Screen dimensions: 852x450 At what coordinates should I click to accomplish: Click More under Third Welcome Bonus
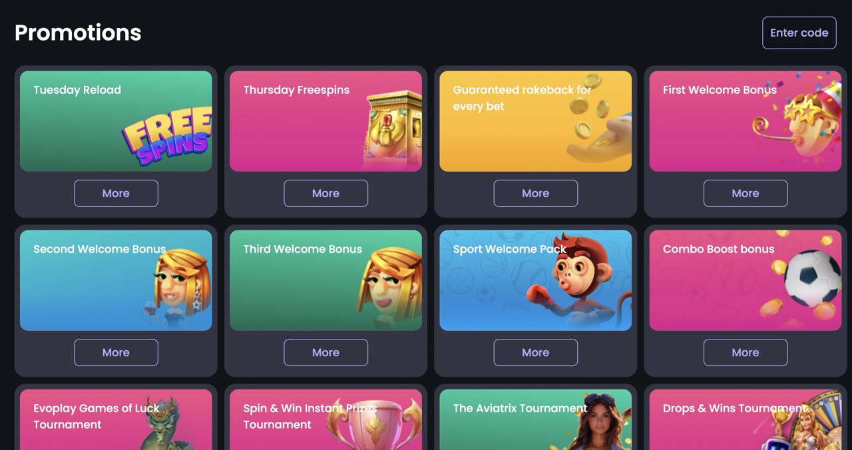(x=325, y=352)
